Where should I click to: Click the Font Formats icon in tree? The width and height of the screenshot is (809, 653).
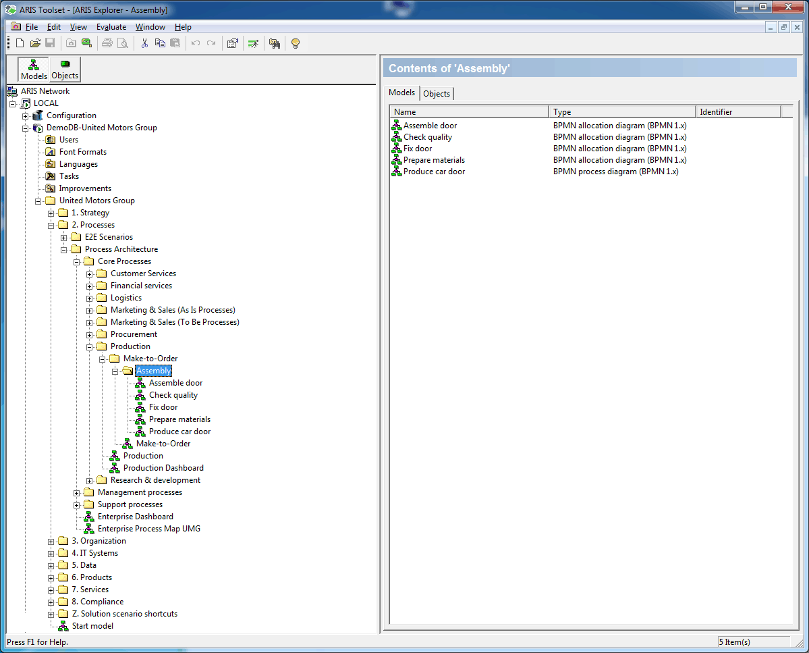click(51, 152)
